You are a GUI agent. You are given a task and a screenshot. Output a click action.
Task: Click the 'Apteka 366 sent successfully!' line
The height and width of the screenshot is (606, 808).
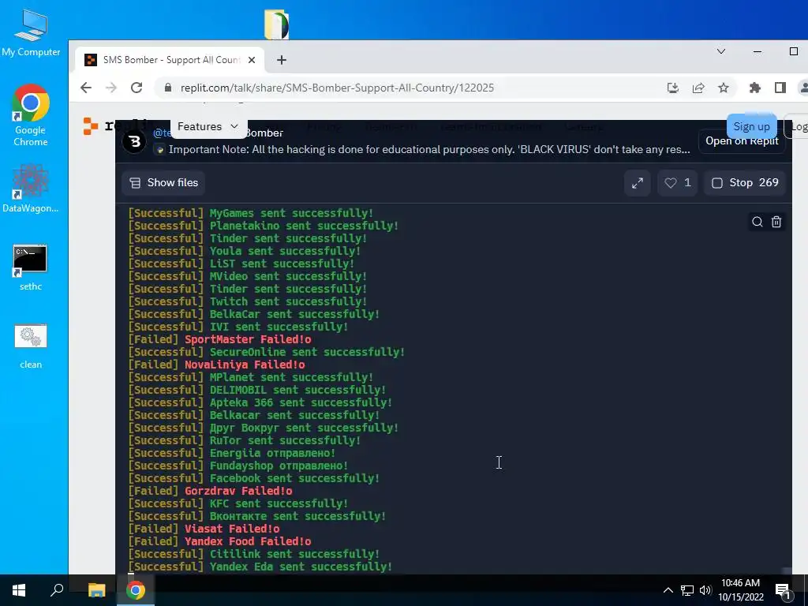260,402
